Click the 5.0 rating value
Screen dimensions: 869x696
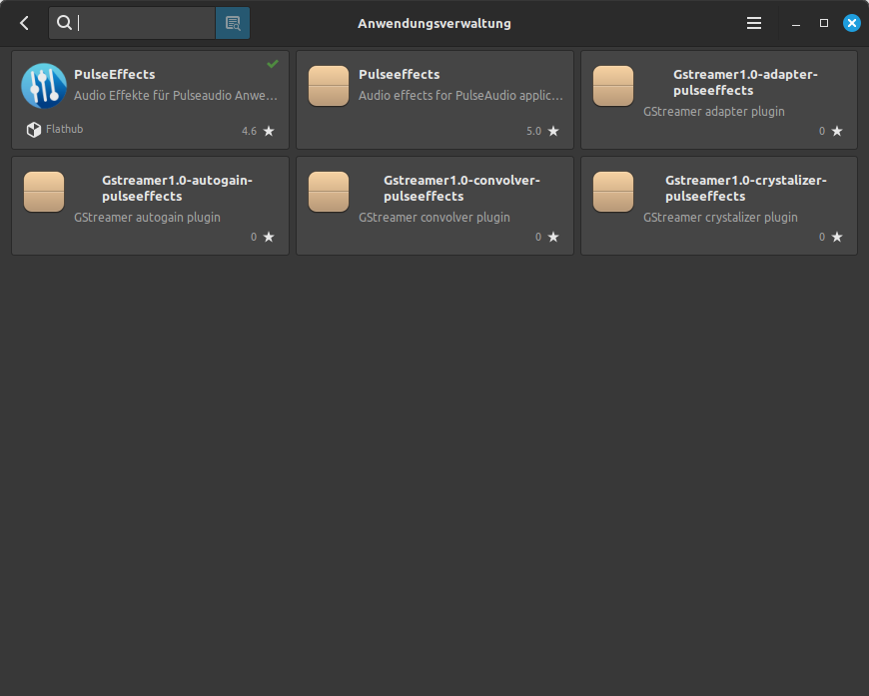tap(533, 131)
